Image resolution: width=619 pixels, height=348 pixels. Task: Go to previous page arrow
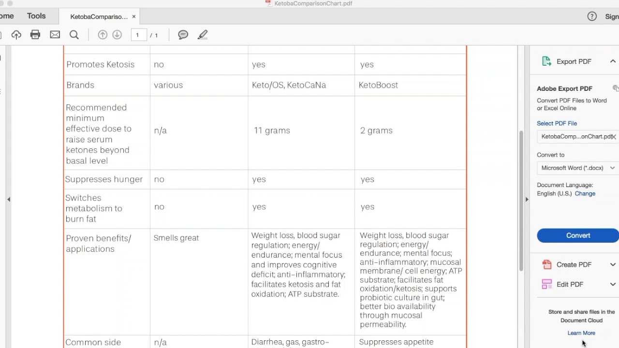103,35
